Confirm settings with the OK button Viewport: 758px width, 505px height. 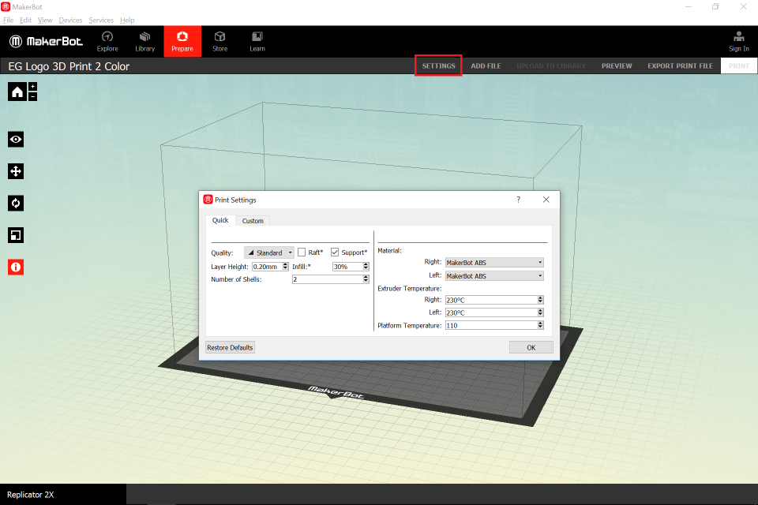[531, 347]
